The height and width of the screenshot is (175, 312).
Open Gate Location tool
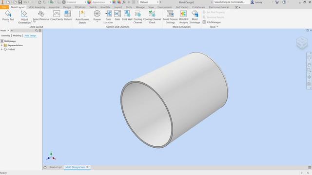(108, 17)
